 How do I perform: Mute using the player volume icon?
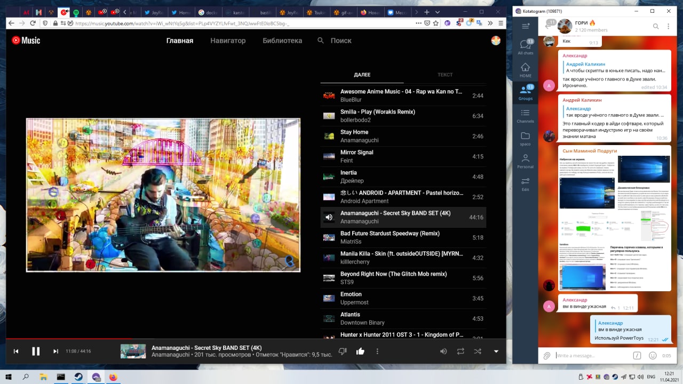443,351
